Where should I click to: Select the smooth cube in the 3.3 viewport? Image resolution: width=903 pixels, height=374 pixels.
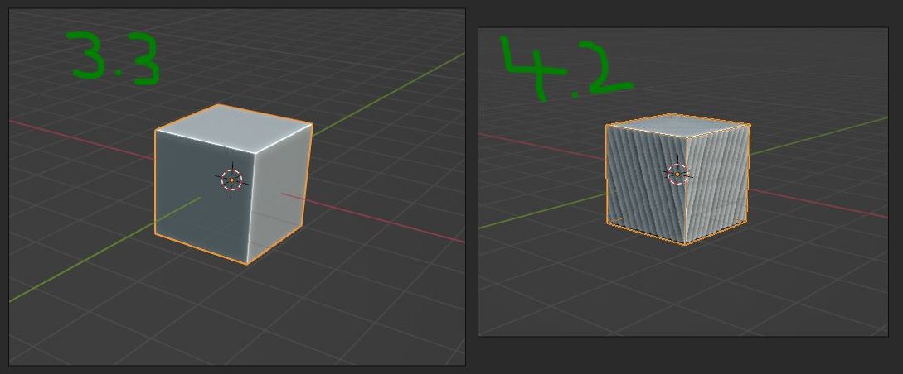click(233, 184)
